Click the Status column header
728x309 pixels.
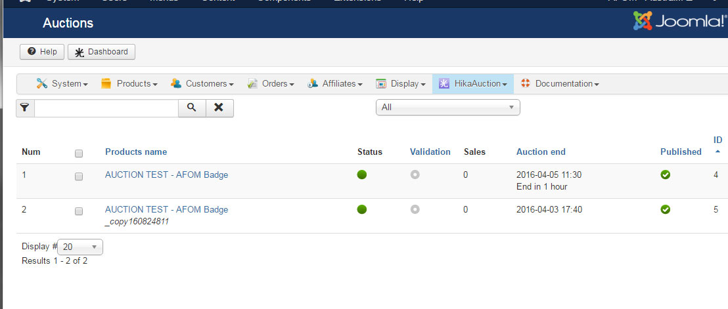(x=370, y=152)
